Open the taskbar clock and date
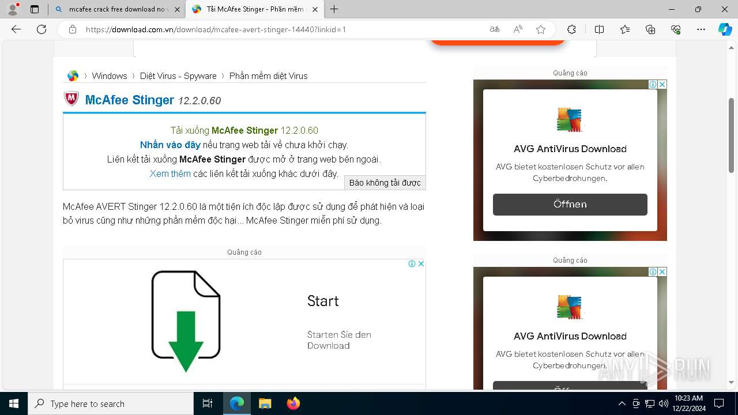Viewport: 738px width, 415px height. (x=688, y=403)
